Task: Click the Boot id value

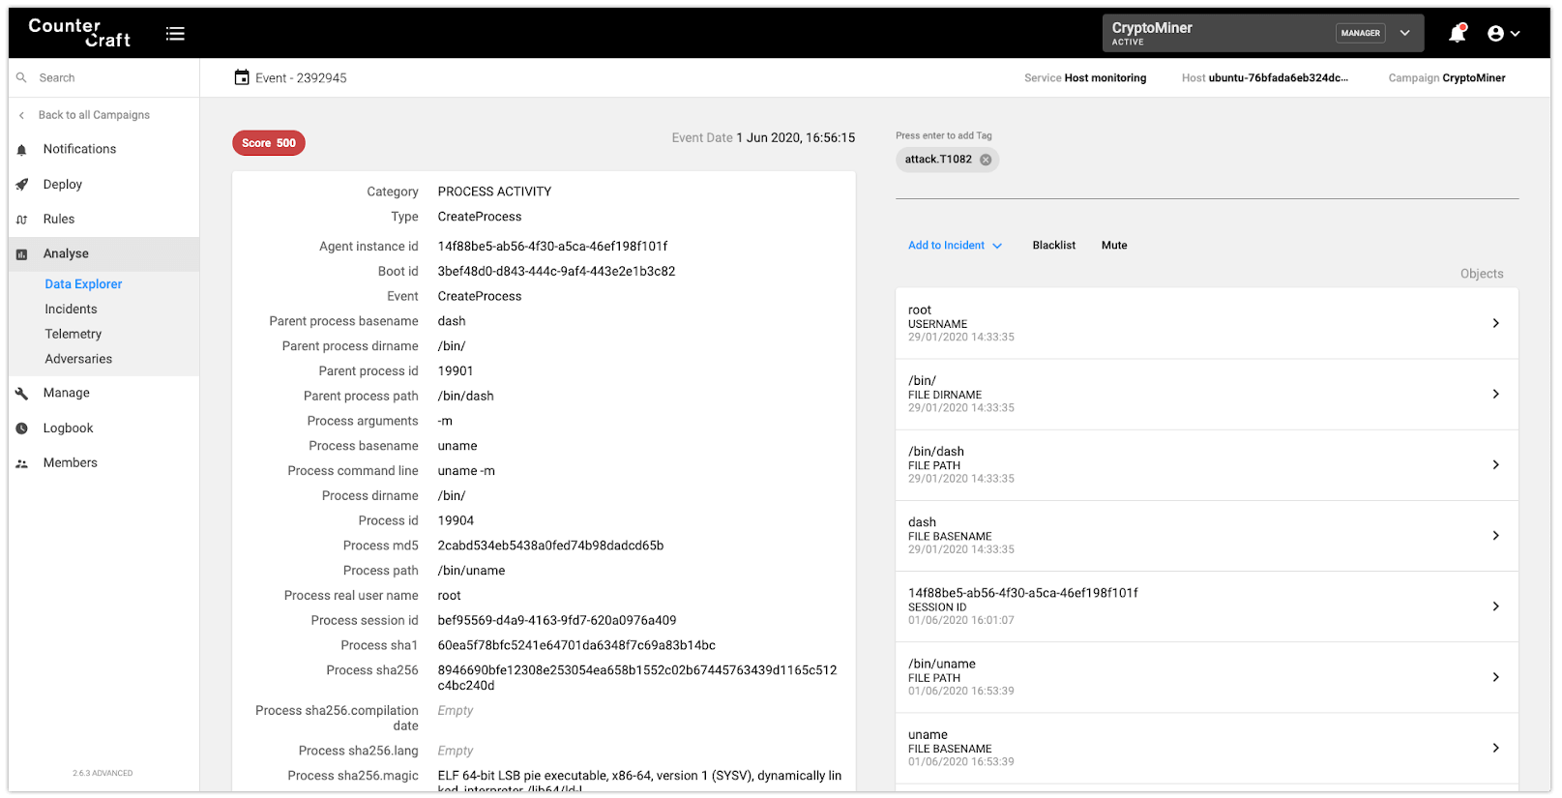Action: point(556,272)
